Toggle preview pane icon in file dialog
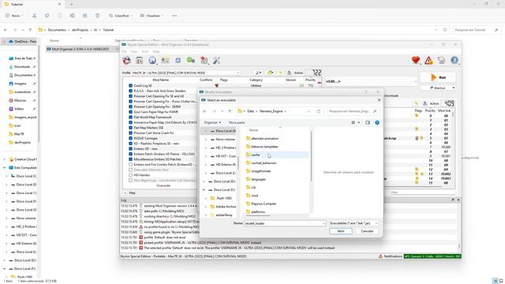505x284 pixels. pos(368,123)
